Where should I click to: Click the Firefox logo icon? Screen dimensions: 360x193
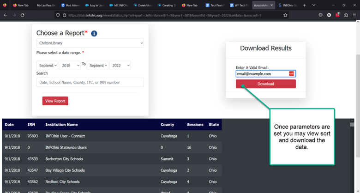click(x=5, y=5)
